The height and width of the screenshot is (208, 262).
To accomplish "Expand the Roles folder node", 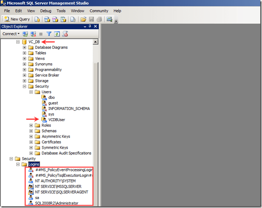I will coord(31,125).
